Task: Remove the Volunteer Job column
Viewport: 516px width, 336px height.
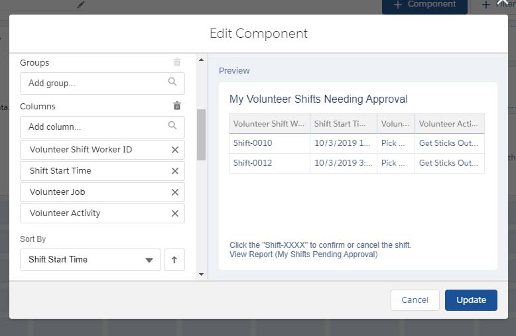Action: [x=175, y=192]
